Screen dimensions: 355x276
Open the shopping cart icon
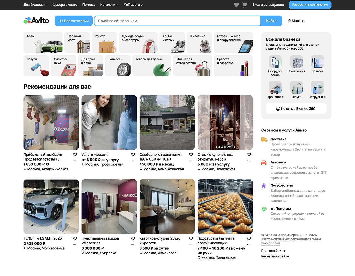pos(245,5)
